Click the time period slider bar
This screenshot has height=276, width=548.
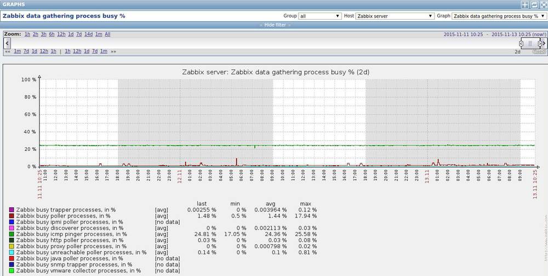530,44
